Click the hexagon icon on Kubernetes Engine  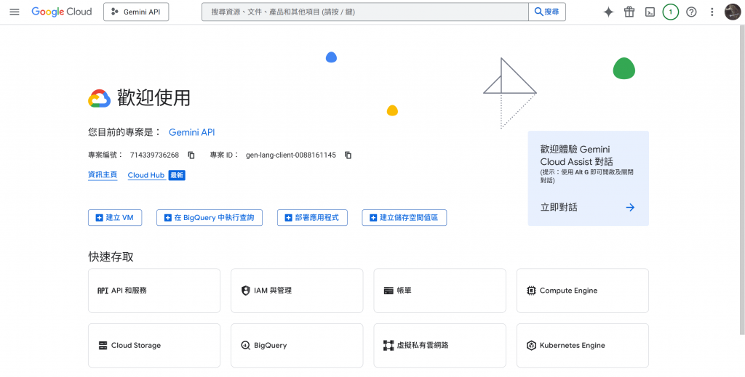tap(531, 346)
